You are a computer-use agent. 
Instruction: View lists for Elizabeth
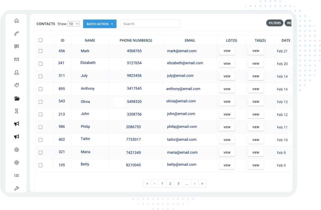point(227,64)
